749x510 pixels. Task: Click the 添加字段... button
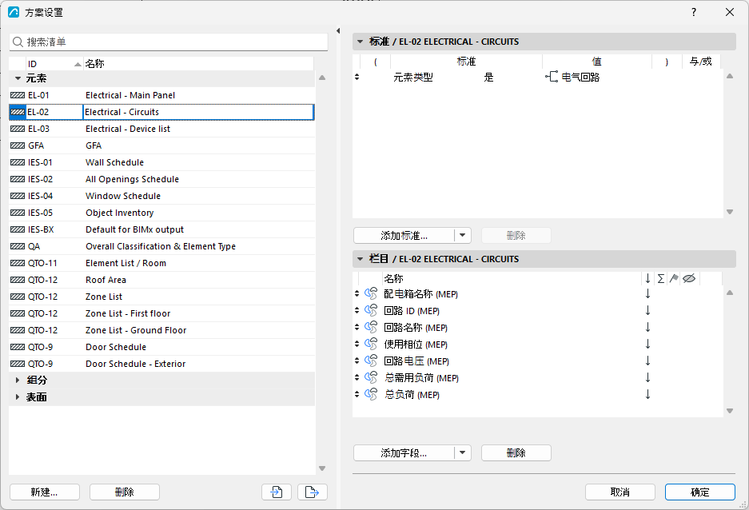tap(404, 452)
